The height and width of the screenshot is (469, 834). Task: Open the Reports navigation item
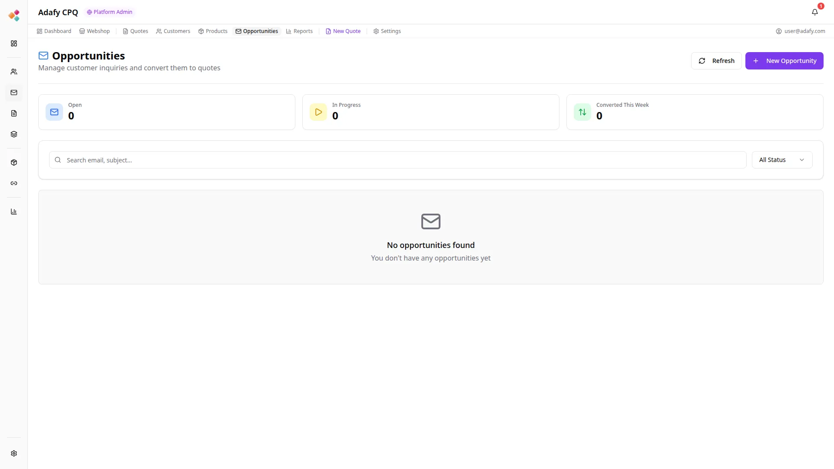tap(299, 31)
